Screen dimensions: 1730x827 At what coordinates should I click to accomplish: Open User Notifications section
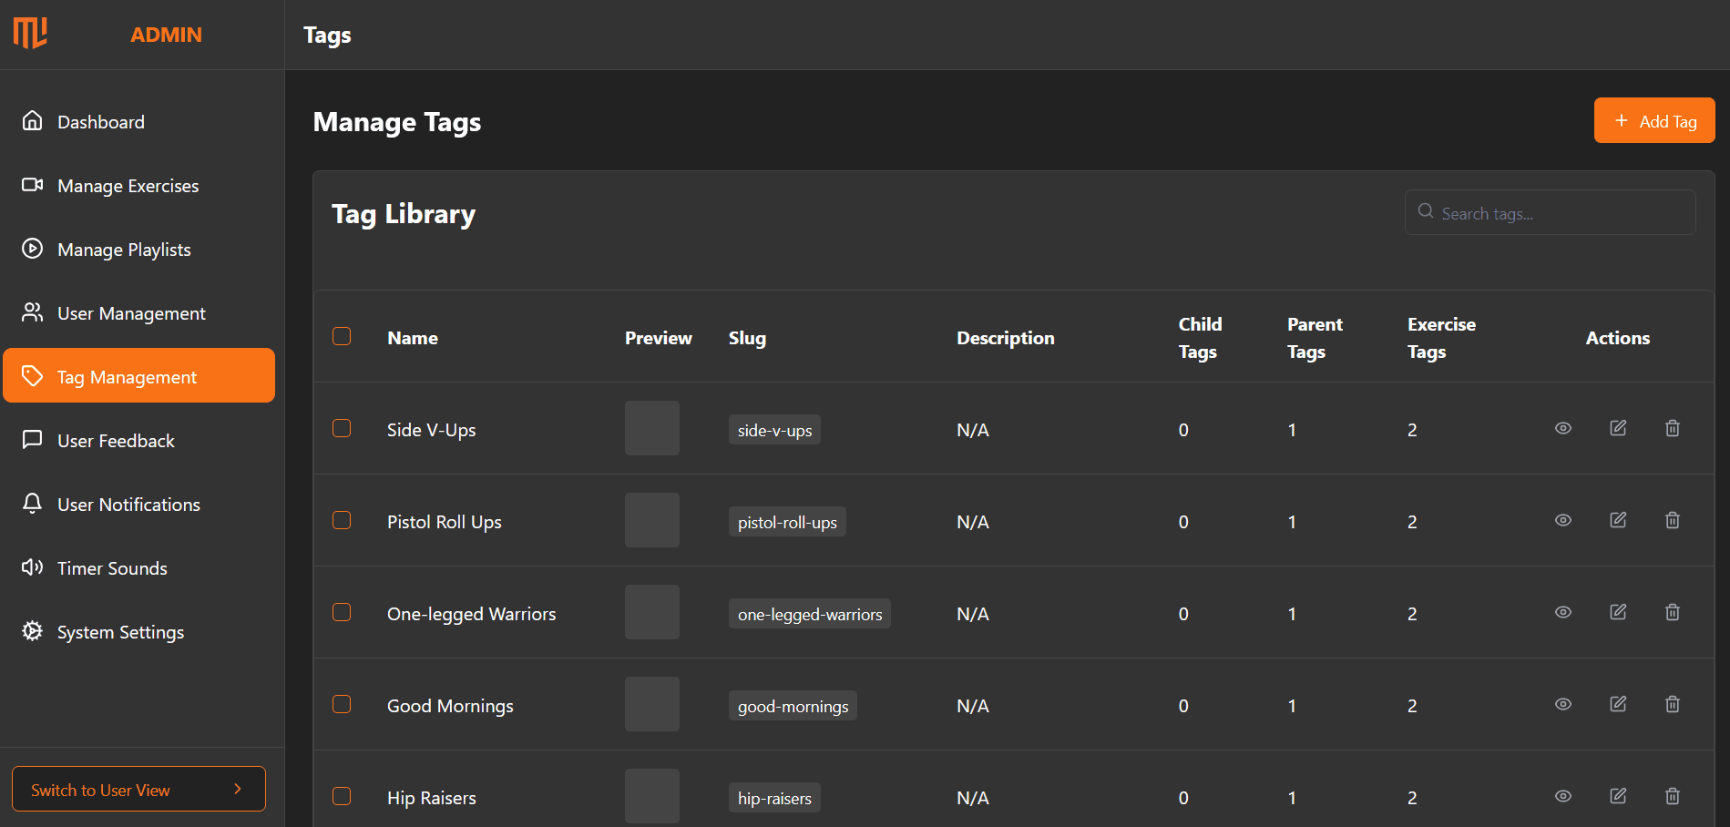[138, 504]
